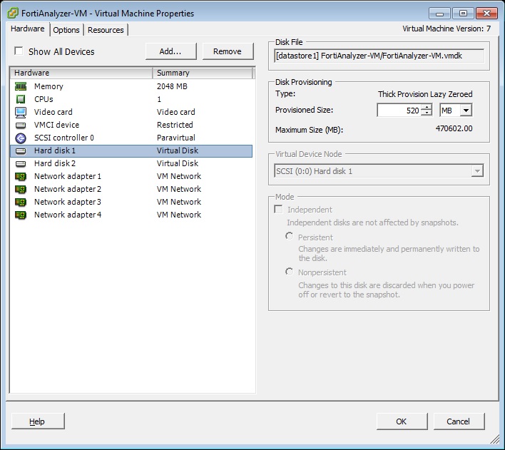The width and height of the screenshot is (505, 450).
Task: Click the Restricted summary value
Action: tap(175, 125)
